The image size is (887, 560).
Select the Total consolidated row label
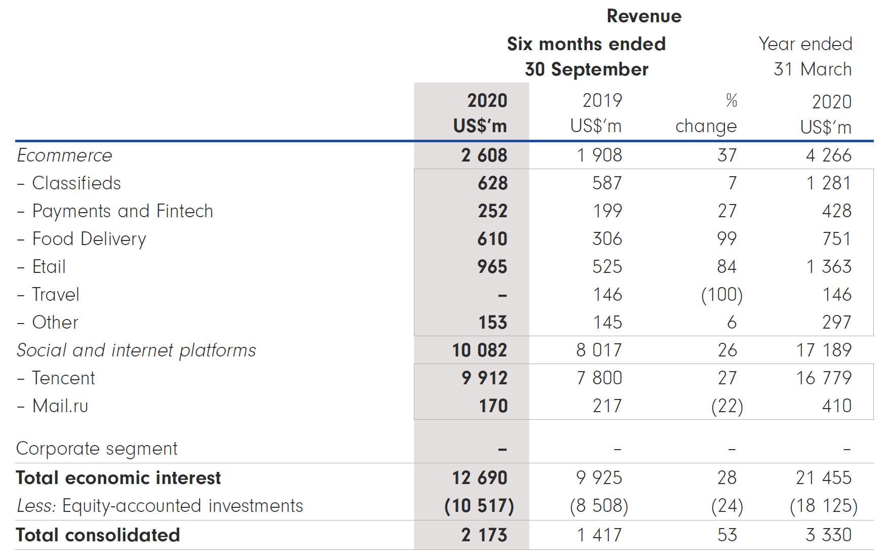pos(98,535)
